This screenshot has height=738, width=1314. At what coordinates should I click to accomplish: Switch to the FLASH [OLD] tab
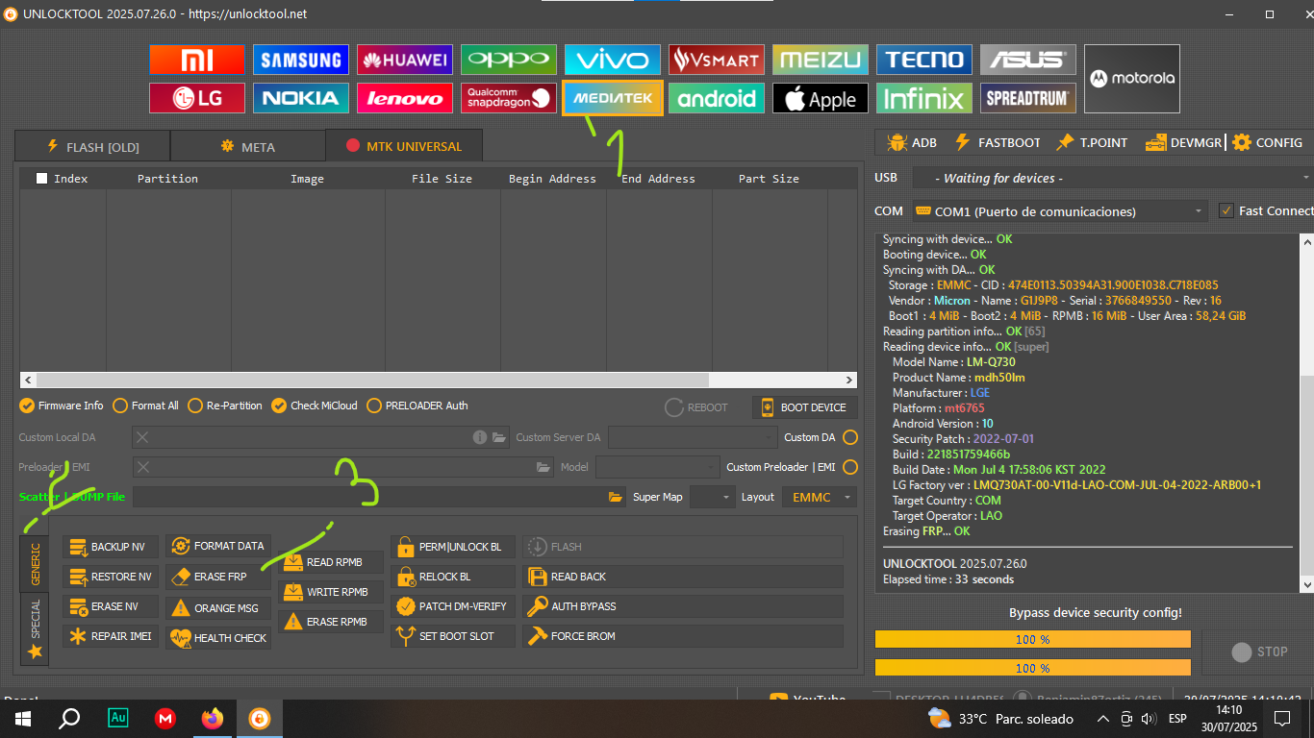(92, 147)
